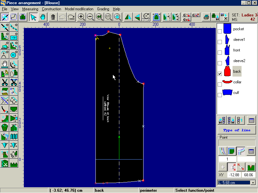Click the dart V-shape tool

(5, 145)
